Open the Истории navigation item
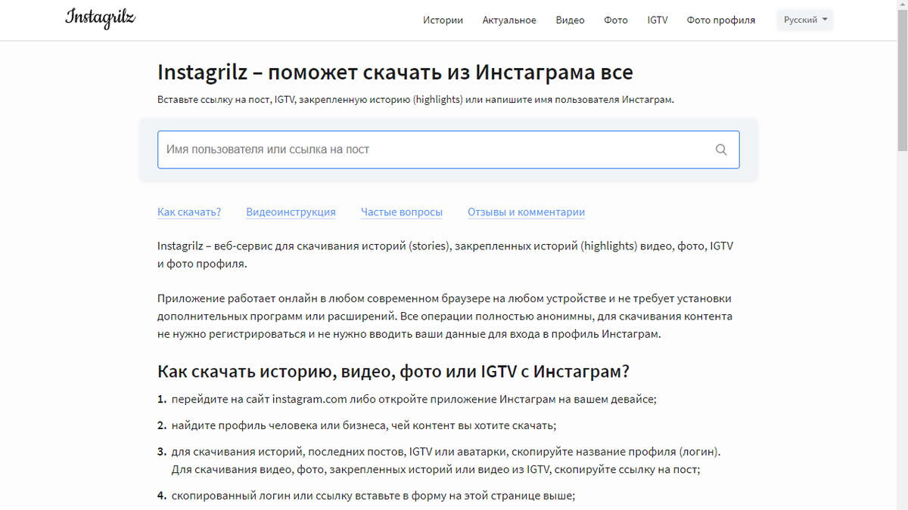 click(443, 20)
